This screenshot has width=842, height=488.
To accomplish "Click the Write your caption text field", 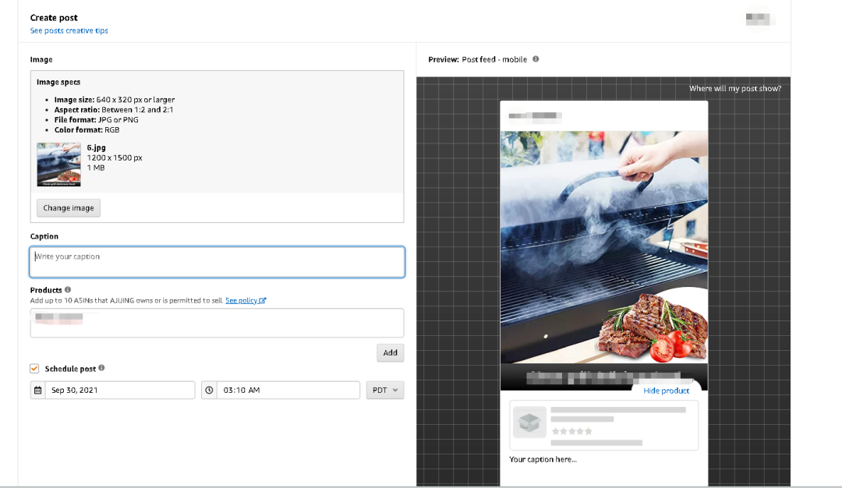I will [217, 262].
